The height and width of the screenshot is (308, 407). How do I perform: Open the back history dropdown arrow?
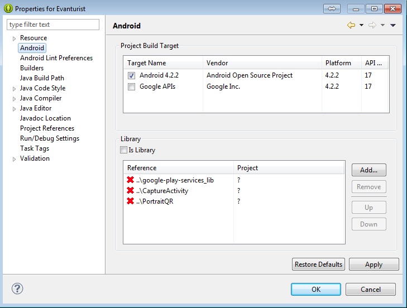[x=361, y=25]
